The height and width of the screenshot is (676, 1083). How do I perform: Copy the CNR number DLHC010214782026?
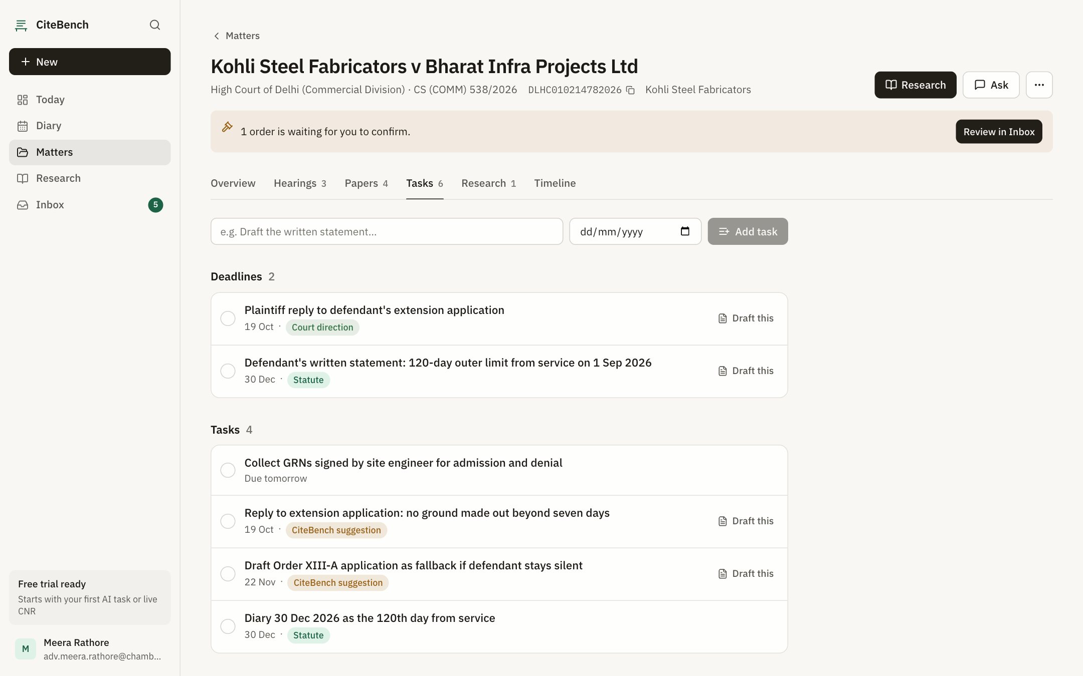pos(631,90)
